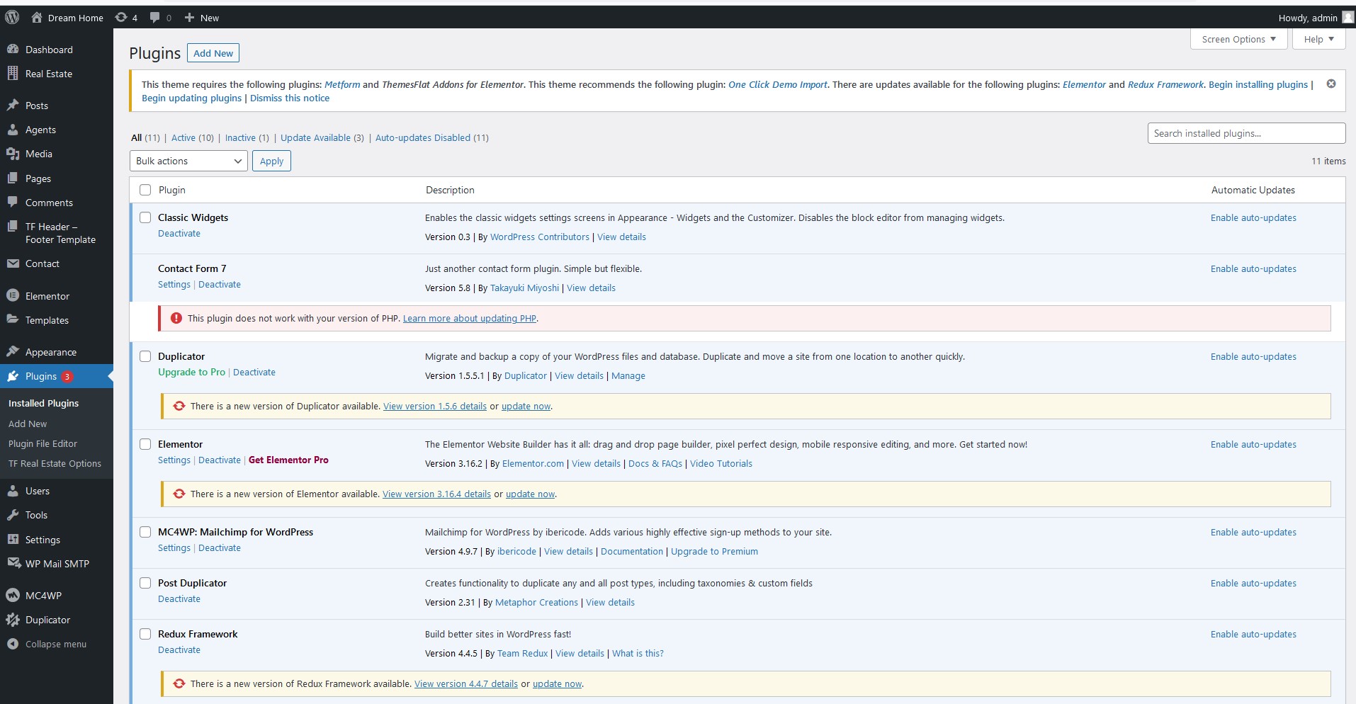Click the Apply bulk action button
This screenshot has height=704, width=1356.
271,161
